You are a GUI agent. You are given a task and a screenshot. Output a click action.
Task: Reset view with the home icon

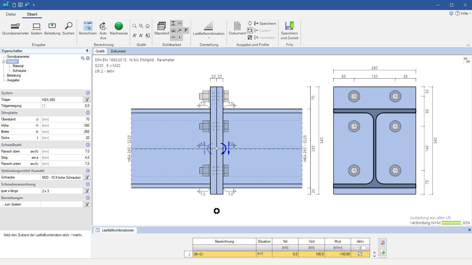tap(147, 26)
